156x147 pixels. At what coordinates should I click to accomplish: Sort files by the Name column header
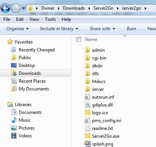point(91,39)
